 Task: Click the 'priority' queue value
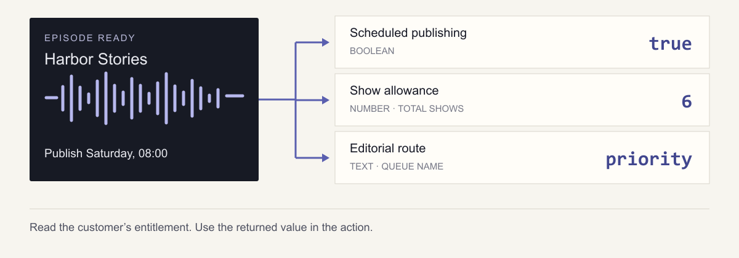pos(649,159)
